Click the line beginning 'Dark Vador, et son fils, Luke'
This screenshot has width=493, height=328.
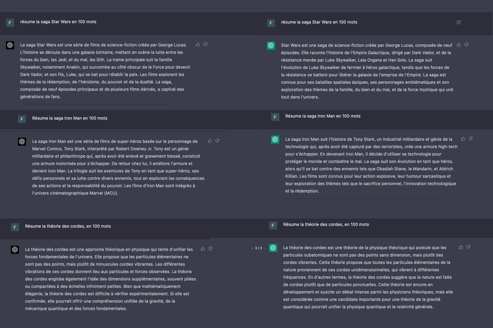tap(102, 75)
